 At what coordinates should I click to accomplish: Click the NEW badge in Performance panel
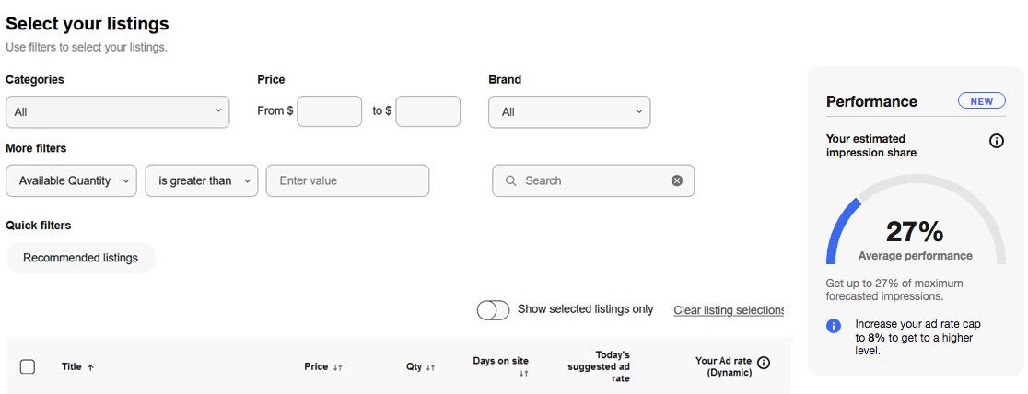click(x=981, y=101)
